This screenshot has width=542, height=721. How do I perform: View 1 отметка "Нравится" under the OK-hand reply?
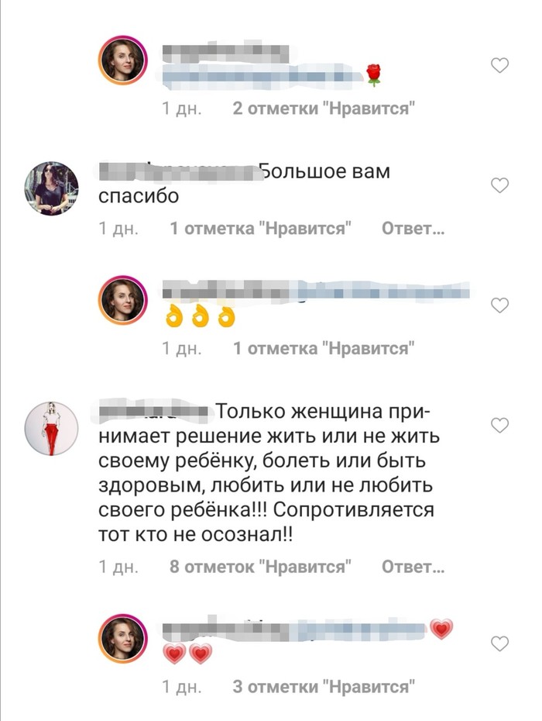coord(324,349)
